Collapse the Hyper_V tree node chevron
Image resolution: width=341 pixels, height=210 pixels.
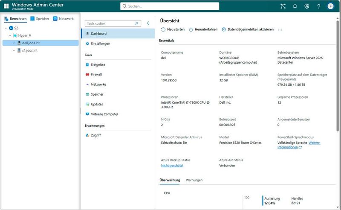click(x=10, y=35)
